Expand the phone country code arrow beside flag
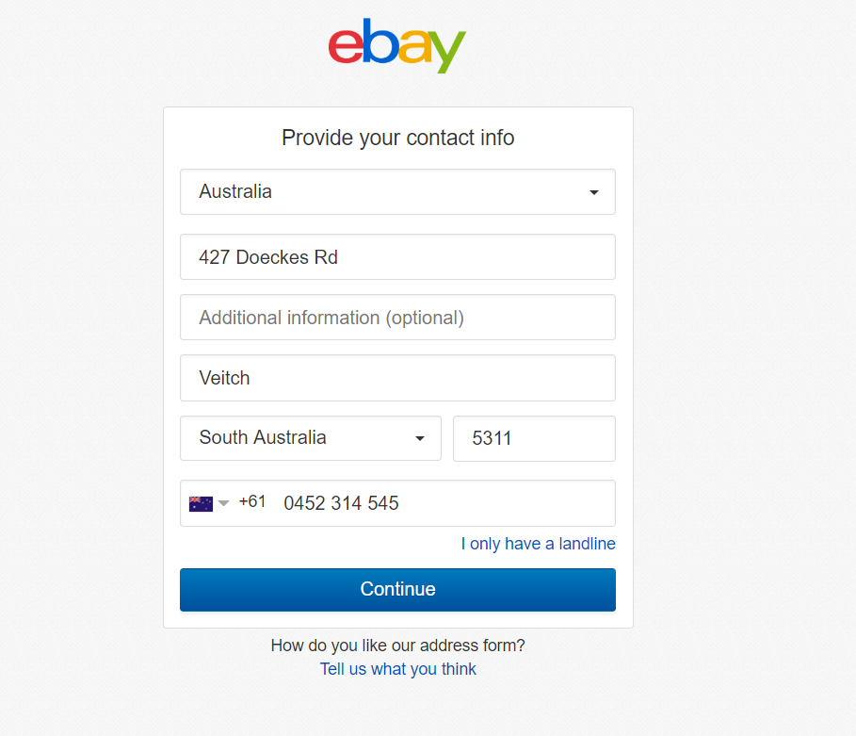This screenshot has height=736, width=856. 224,503
